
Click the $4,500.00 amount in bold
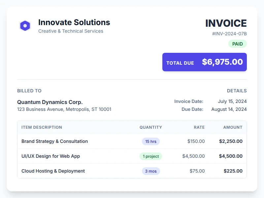(x=231, y=156)
